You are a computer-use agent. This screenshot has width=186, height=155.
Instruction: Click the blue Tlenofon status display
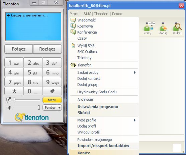[33, 27]
